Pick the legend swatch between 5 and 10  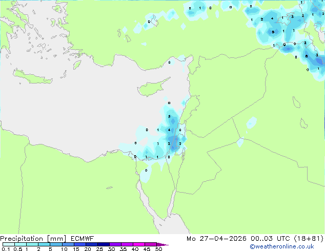[56, 244]
